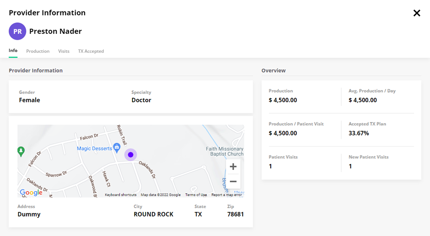Switch to the Production tab
Screen dimensions: 430x236
pyautogui.click(x=38, y=51)
